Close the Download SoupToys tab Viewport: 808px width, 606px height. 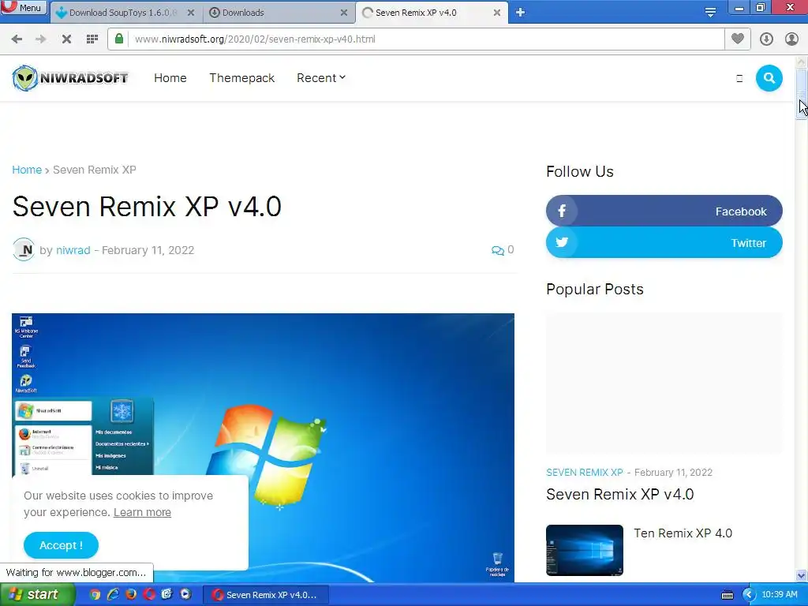click(191, 13)
